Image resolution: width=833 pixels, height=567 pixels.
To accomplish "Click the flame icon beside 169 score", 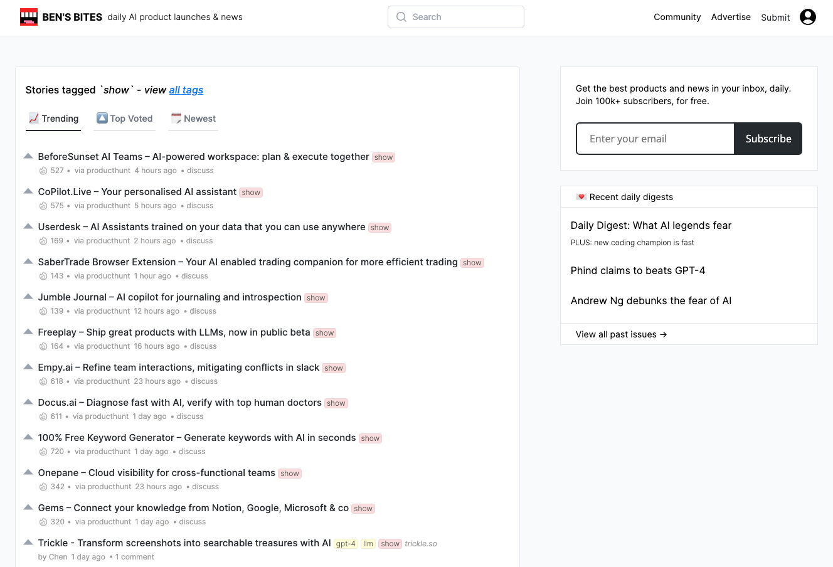I will 43,241.
